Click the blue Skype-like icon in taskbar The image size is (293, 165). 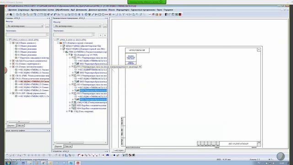click(x=71, y=163)
